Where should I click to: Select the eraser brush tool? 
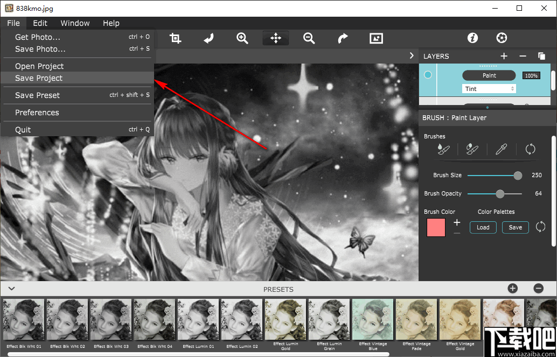(x=472, y=150)
